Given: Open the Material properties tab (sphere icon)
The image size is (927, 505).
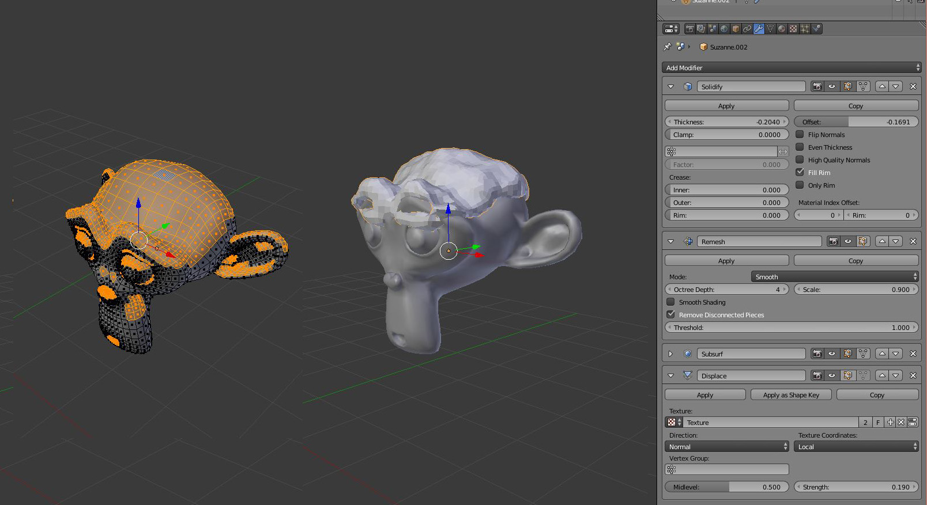Looking at the screenshot, I should (782, 29).
